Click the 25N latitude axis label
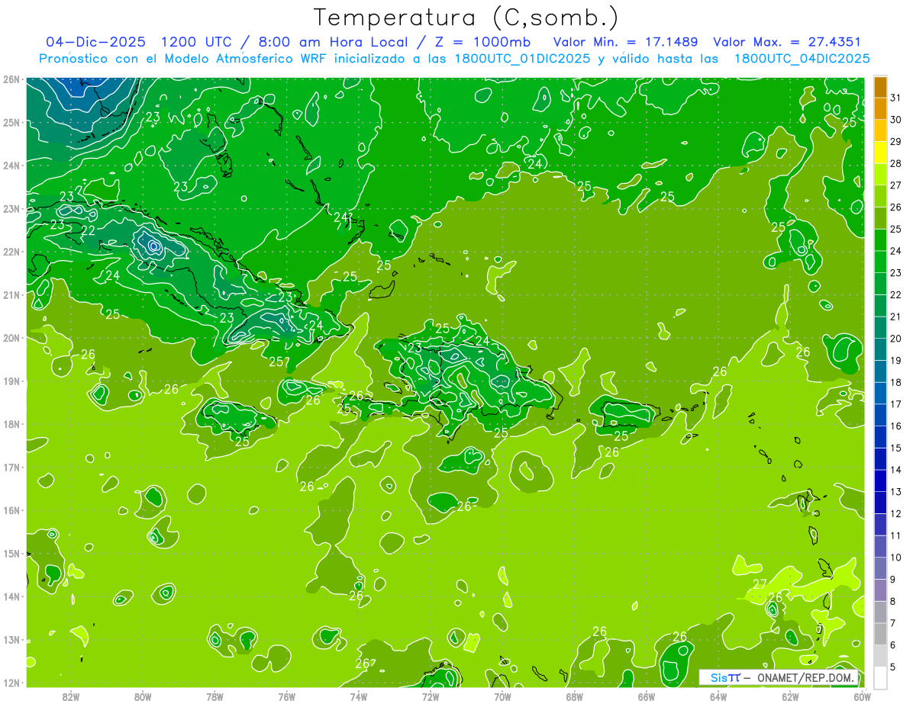916x707 pixels. 11,122
